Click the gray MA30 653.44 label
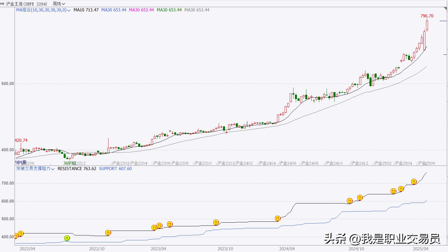 [x=197, y=10]
